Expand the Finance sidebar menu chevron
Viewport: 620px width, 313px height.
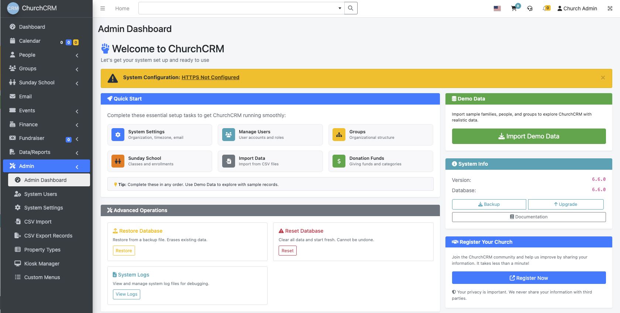click(x=77, y=125)
